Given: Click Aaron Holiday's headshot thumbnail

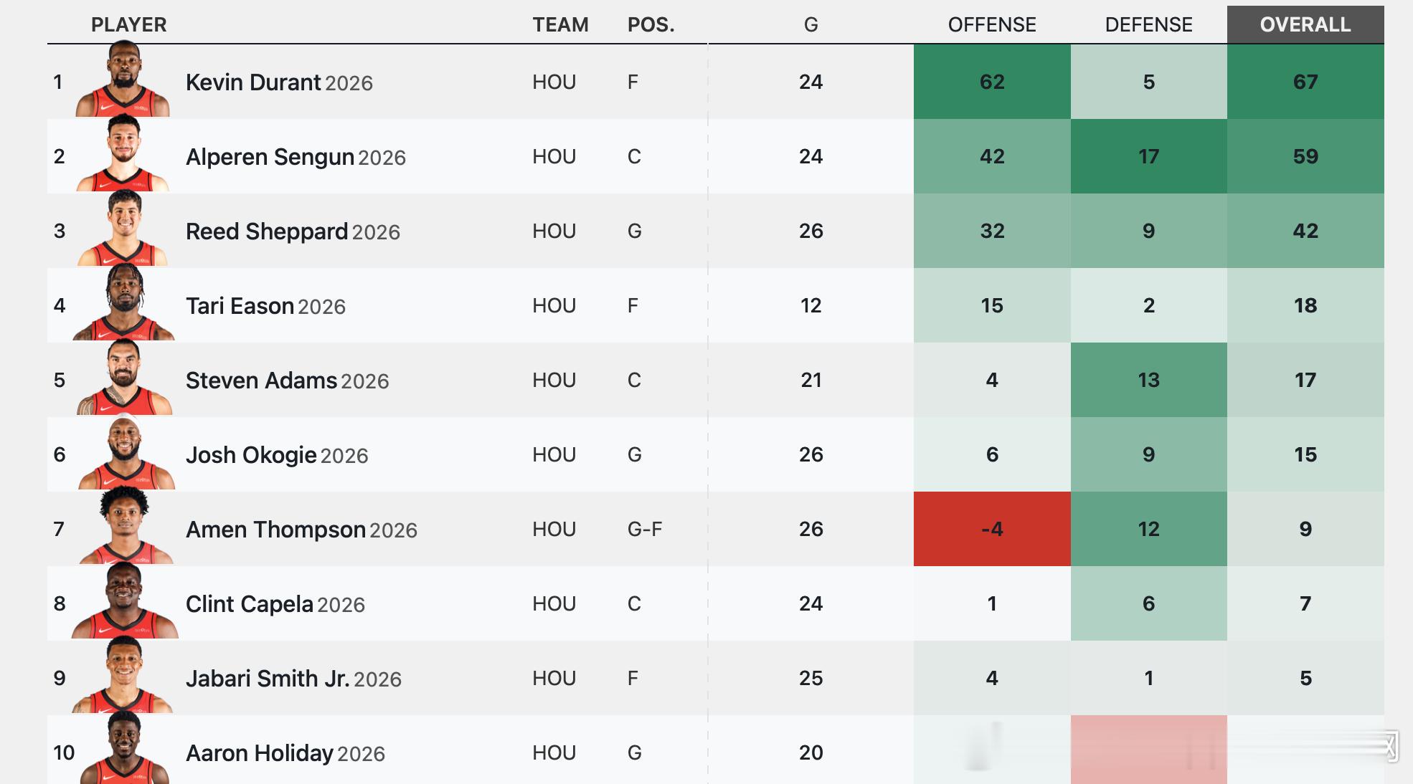Looking at the screenshot, I should coord(123,750).
